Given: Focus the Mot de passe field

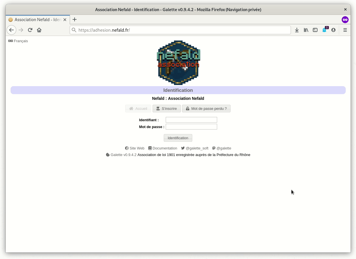Looking at the screenshot, I should [191, 127].
